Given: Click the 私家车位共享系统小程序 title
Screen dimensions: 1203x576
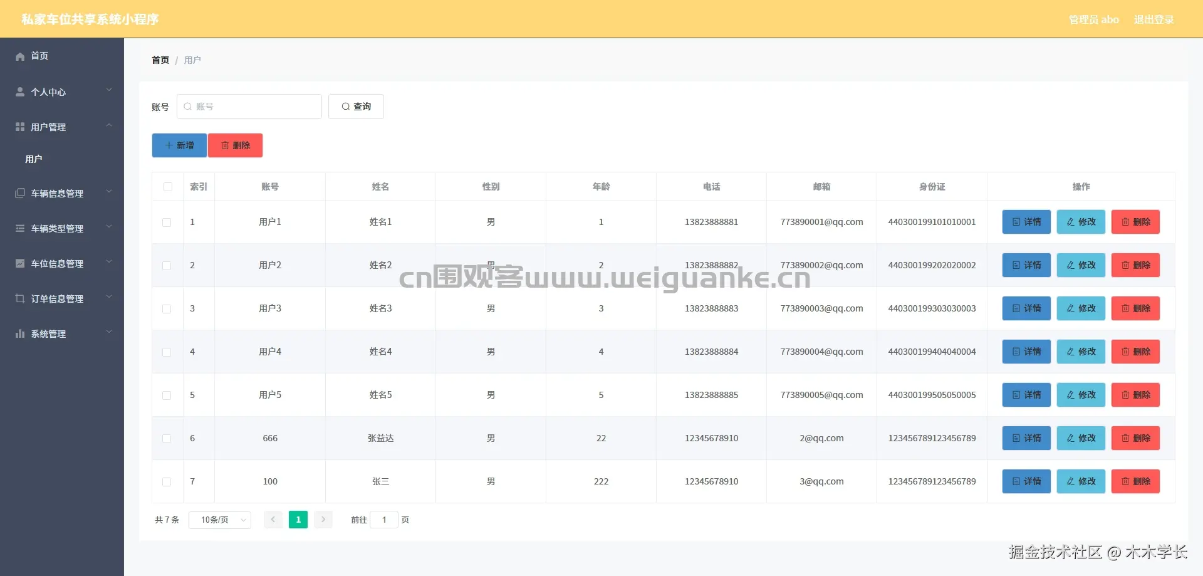Looking at the screenshot, I should click(x=90, y=19).
